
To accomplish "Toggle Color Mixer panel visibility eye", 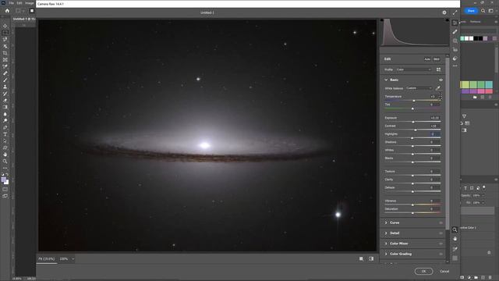I will [x=441, y=244].
